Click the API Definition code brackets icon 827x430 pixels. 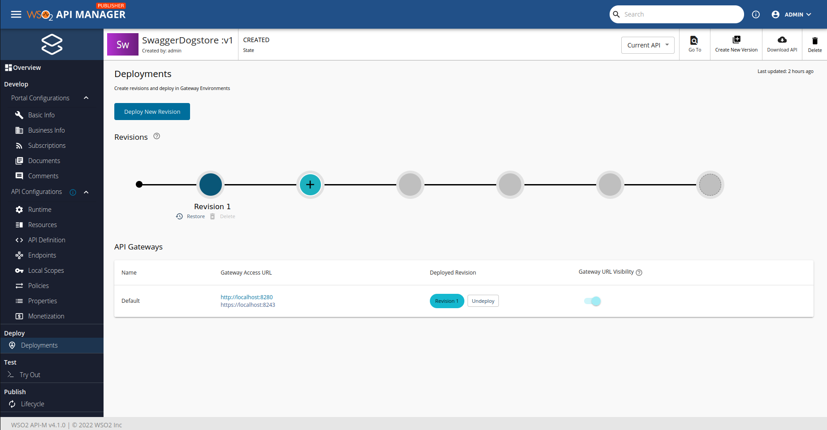tap(19, 240)
